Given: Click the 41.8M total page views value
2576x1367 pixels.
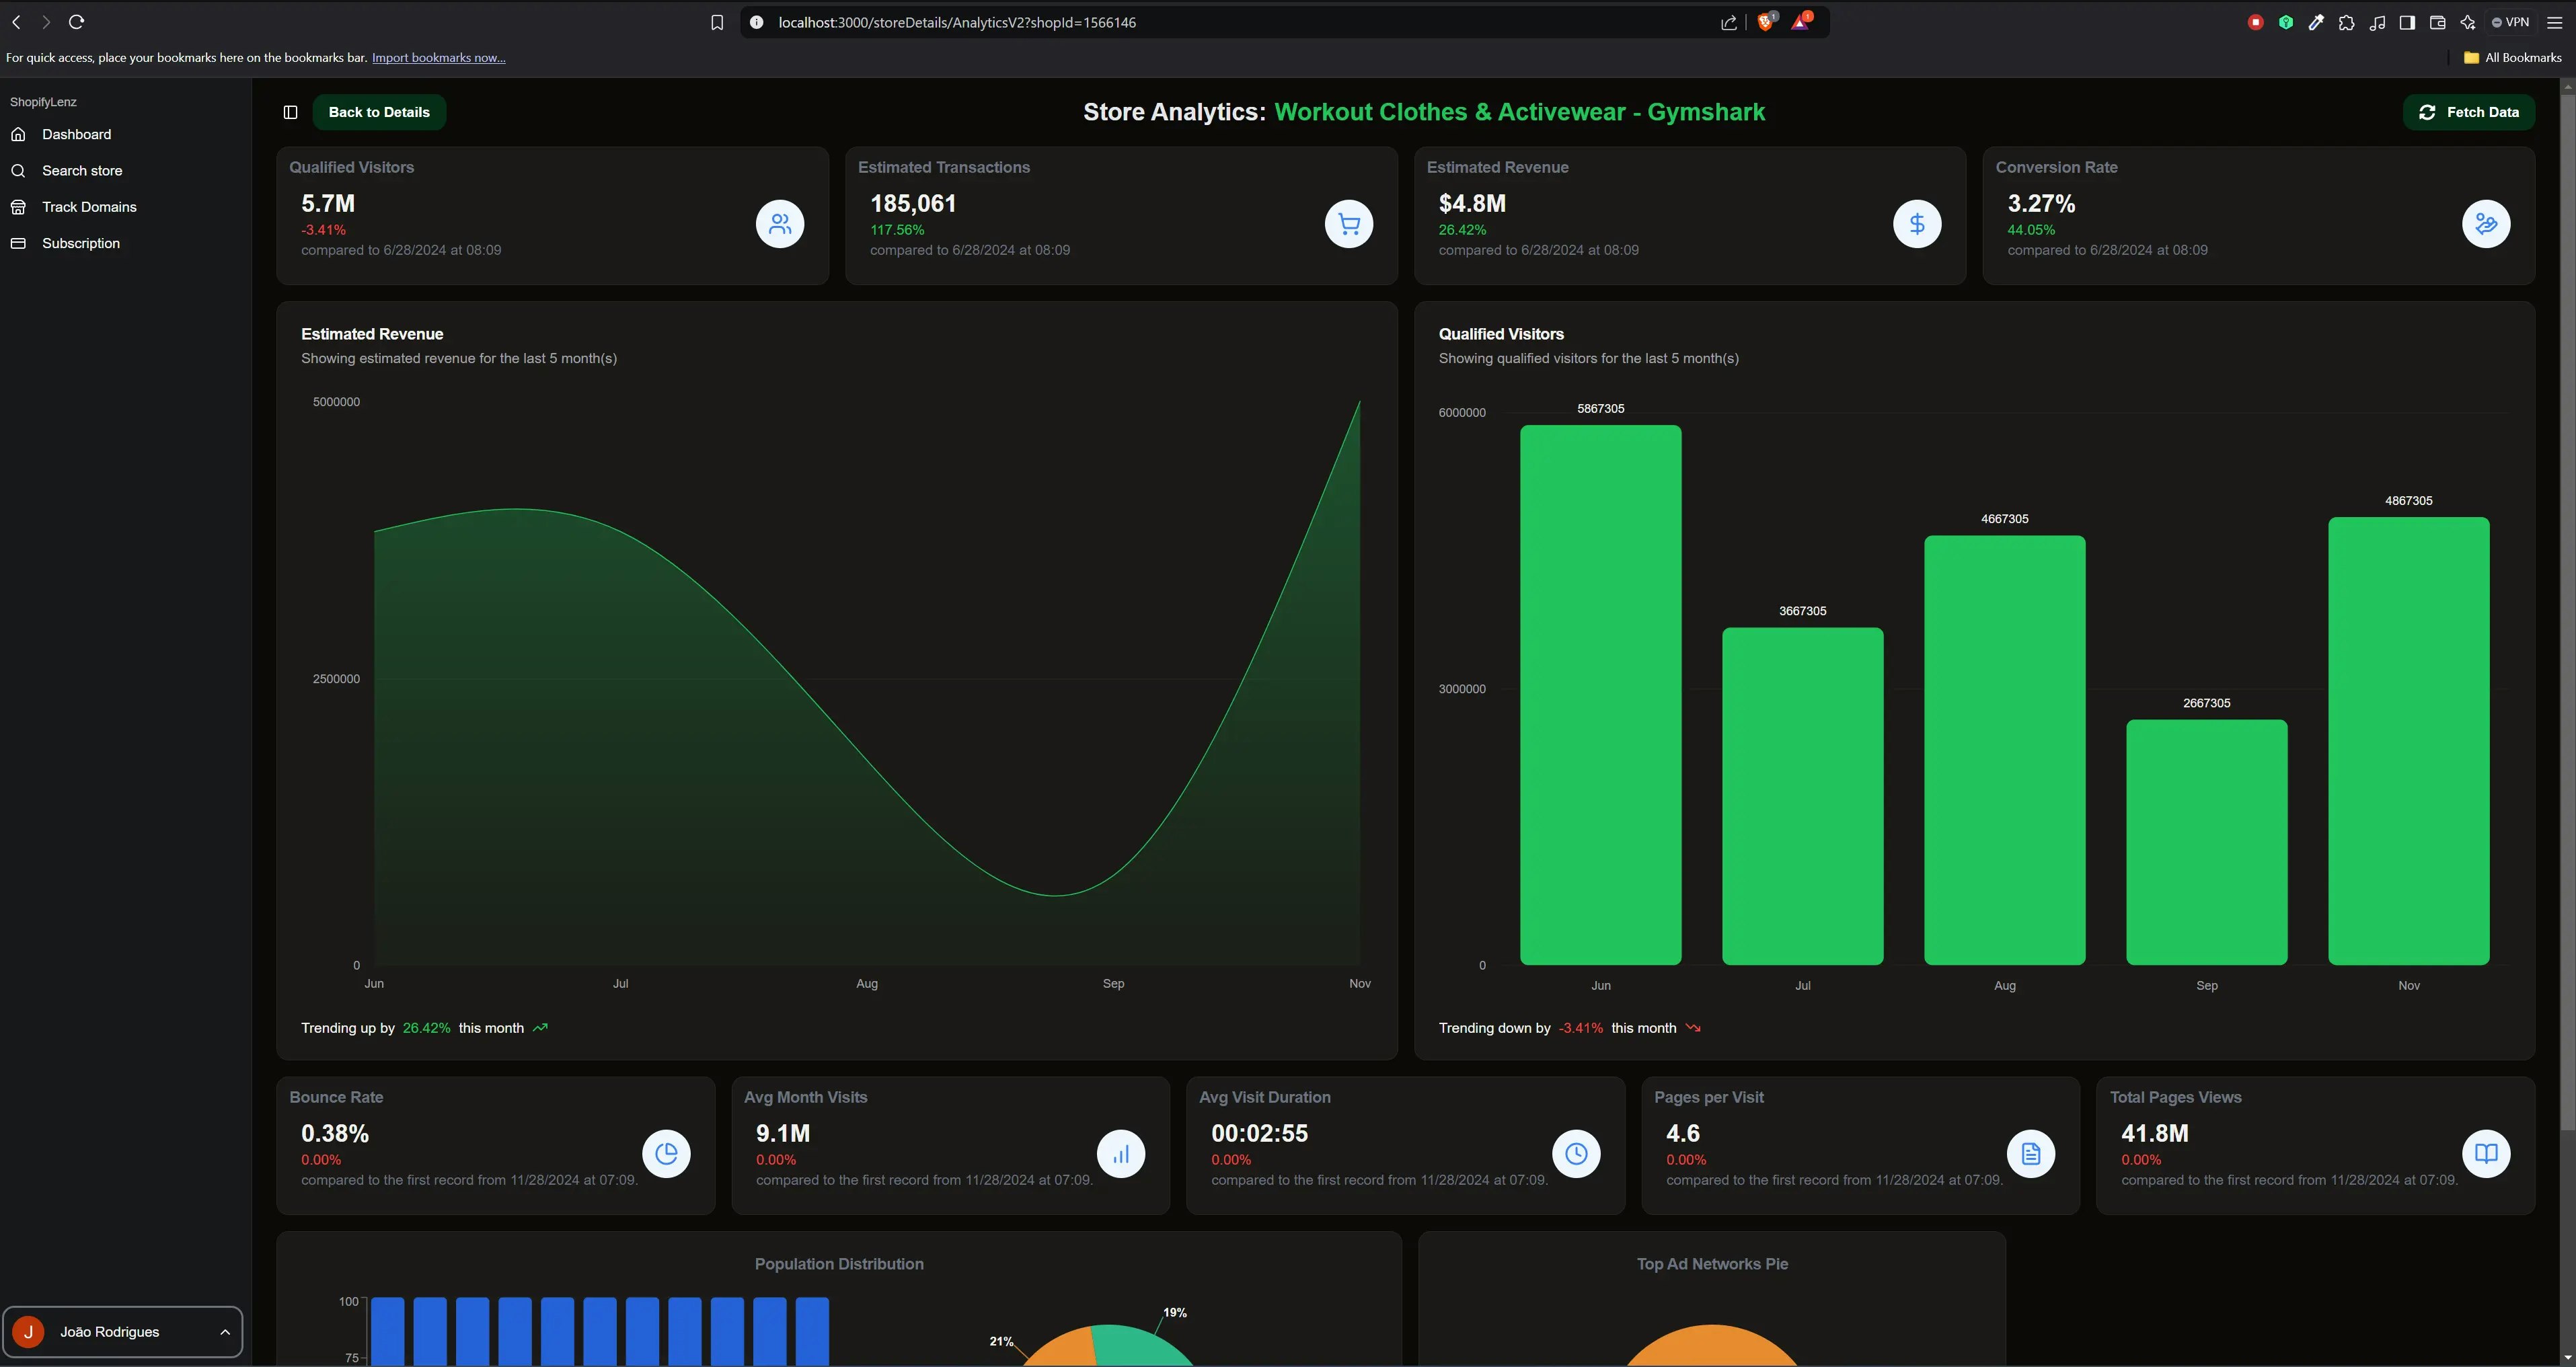Looking at the screenshot, I should (2154, 1133).
